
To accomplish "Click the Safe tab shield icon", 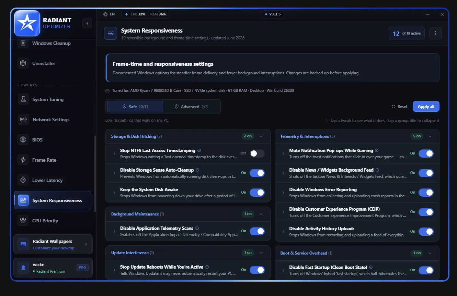I will [x=125, y=107].
